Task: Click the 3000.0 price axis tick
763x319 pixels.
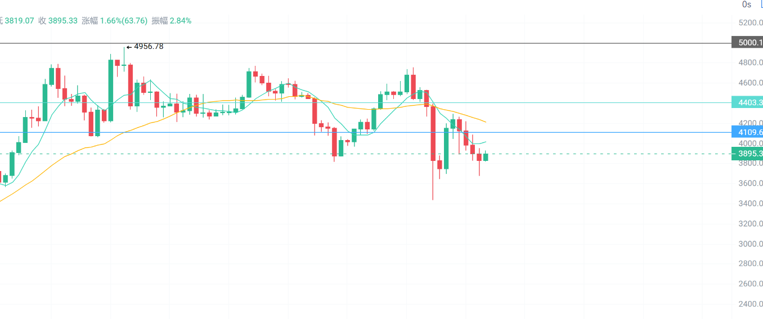Action: (751, 244)
